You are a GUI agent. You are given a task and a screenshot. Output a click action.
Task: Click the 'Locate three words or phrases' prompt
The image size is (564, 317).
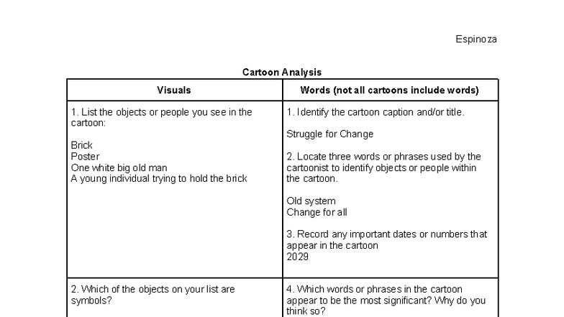tap(383, 157)
